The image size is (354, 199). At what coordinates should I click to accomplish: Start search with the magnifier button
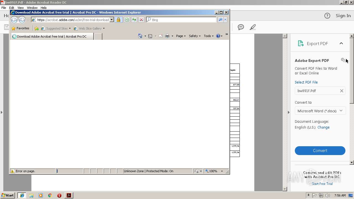pyautogui.click(x=220, y=20)
